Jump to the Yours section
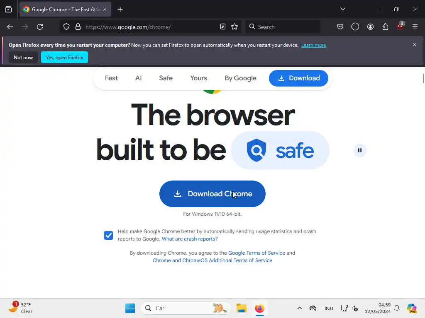 199,78
